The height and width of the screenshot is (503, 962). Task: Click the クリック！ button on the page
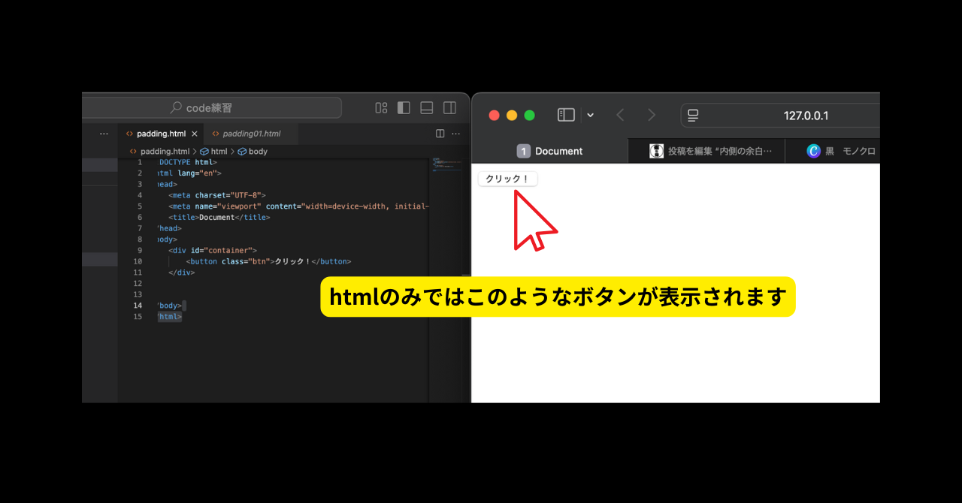click(507, 179)
